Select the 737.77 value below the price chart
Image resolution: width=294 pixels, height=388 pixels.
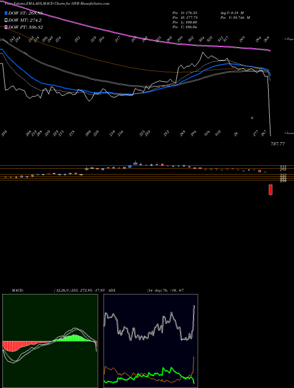(x=278, y=144)
